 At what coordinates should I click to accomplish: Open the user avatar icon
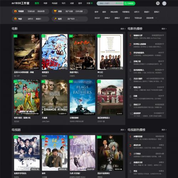tap(164, 4)
